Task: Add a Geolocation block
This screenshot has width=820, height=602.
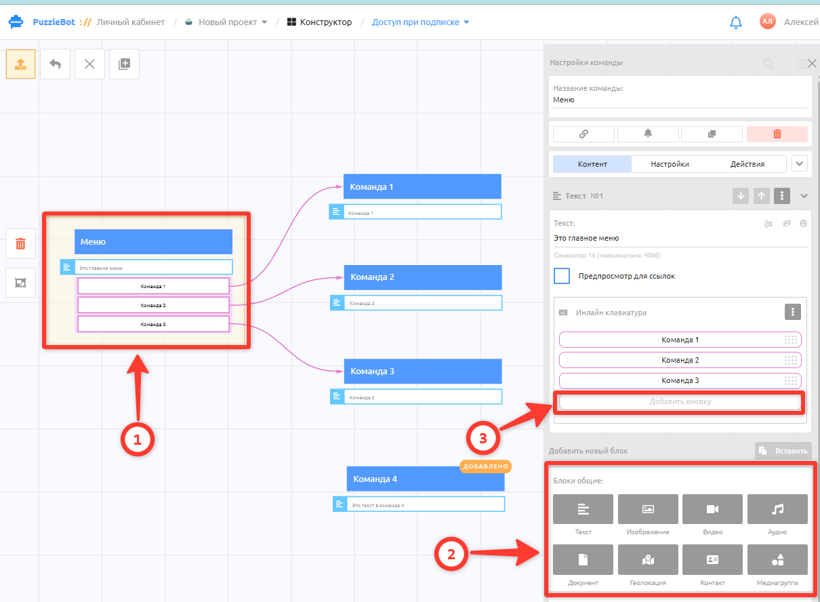Action: pyautogui.click(x=648, y=559)
